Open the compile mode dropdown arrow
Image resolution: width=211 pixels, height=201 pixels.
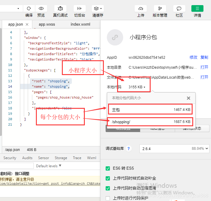(18, 9)
